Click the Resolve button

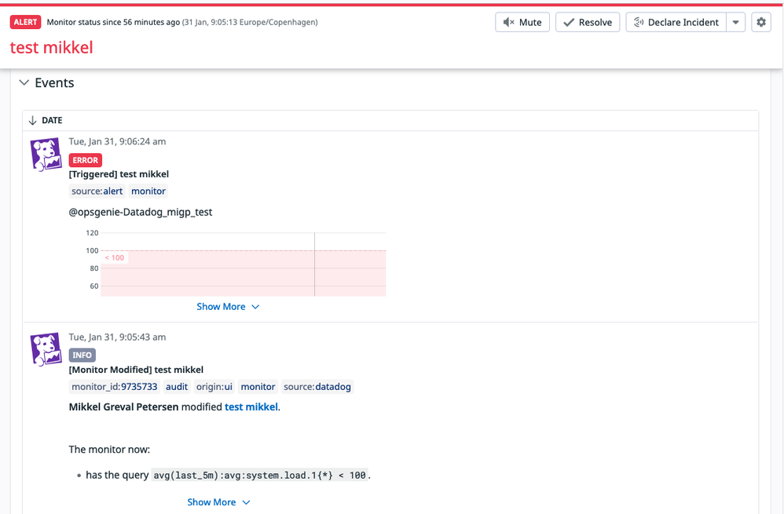point(587,22)
